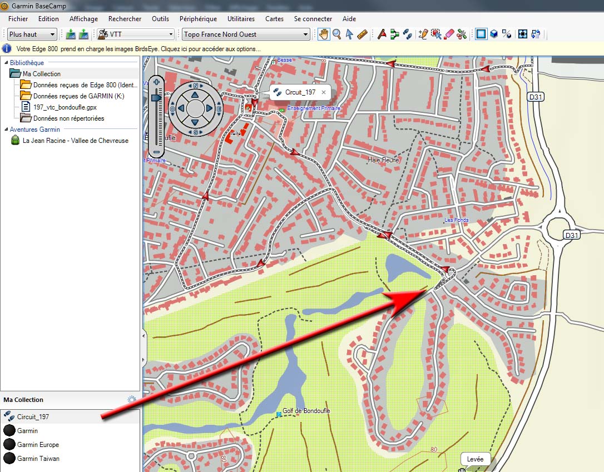The width and height of the screenshot is (604, 472).
Task: Select the New Track footprints tool
Action: click(x=408, y=34)
